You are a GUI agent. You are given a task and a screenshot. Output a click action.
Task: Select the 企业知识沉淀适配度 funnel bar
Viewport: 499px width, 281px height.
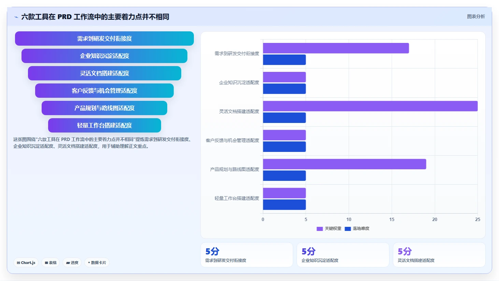(x=104, y=56)
